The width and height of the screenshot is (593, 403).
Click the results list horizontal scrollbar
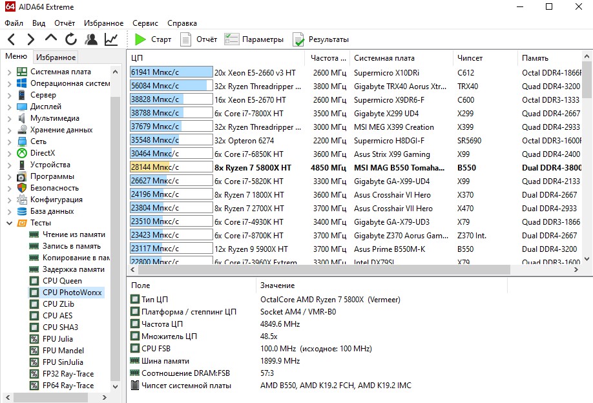coord(324,269)
